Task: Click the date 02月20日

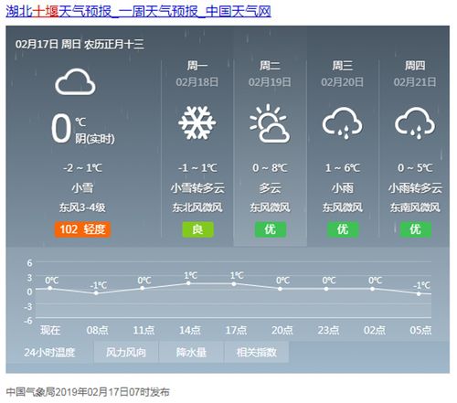Action: pos(342,82)
